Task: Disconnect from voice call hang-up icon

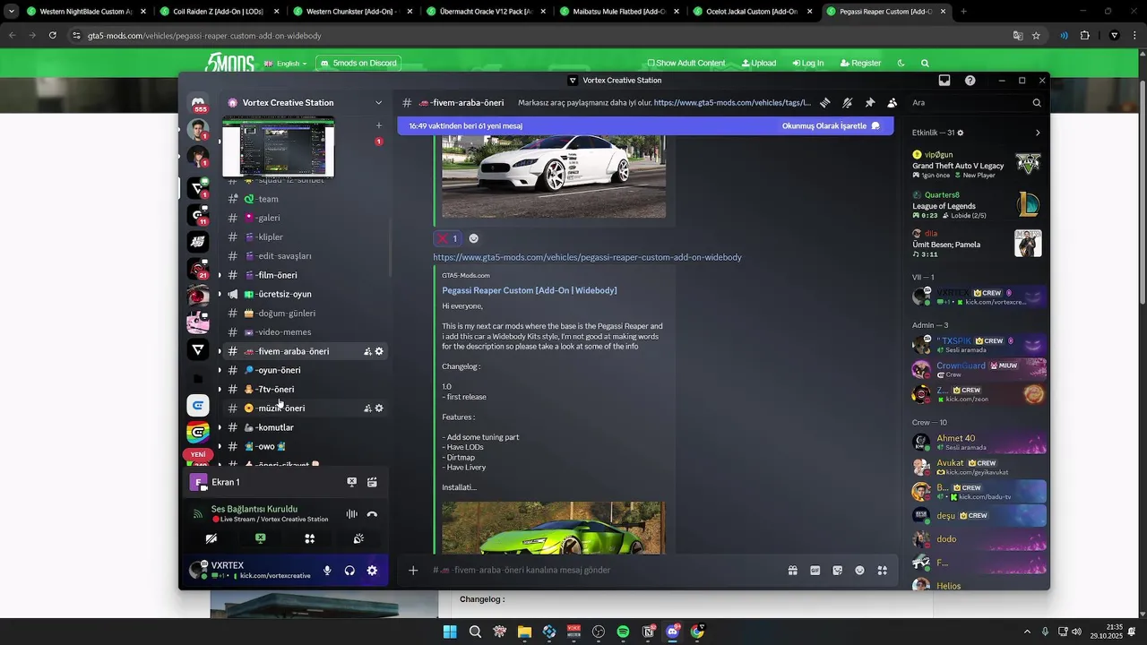Action: pos(372,514)
